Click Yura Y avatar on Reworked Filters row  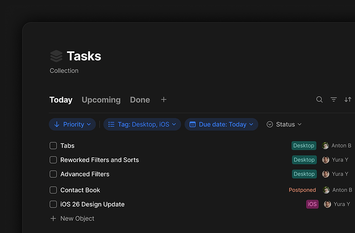326,160
